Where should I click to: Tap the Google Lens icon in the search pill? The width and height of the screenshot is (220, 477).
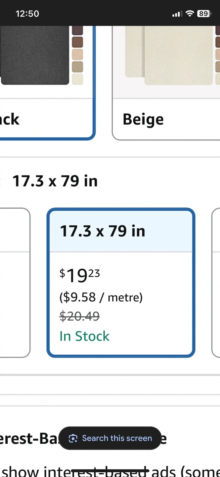[73, 438]
